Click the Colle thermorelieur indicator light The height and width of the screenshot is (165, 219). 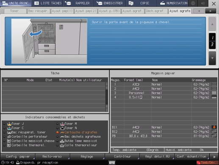[57, 145]
